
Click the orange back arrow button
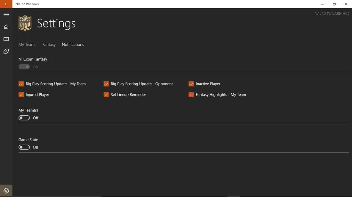click(x=6, y=4)
